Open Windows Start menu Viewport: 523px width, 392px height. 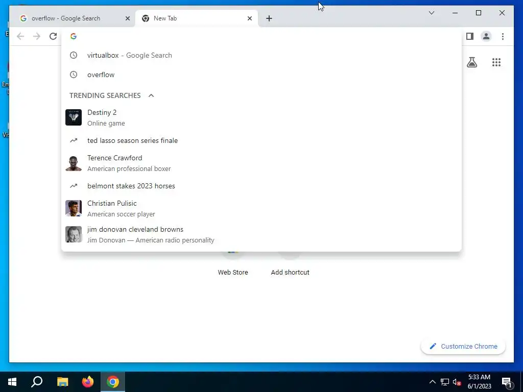point(12,382)
